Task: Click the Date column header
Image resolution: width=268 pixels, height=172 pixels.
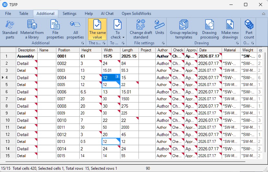Action: pyautogui.click(x=209, y=50)
